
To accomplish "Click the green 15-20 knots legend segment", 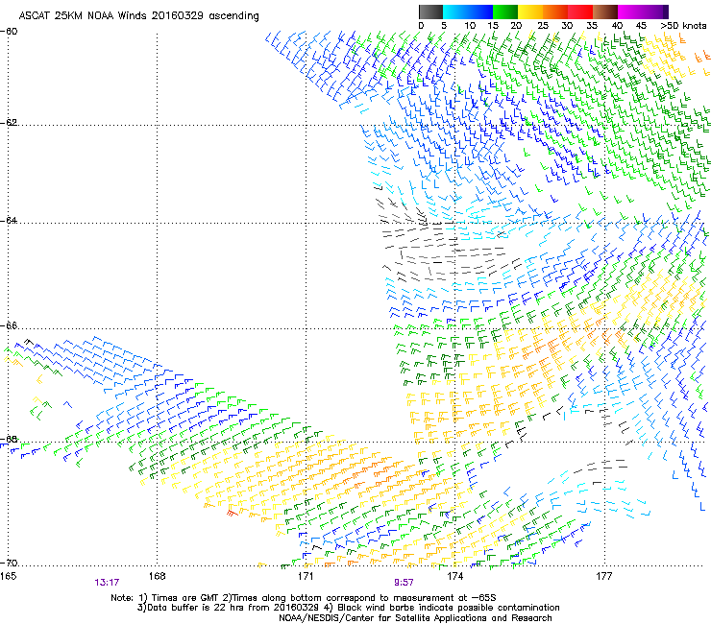I will (x=505, y=12).
